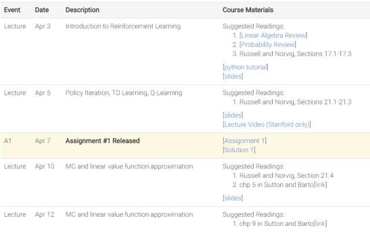Open chp 9 Sutton and Barto link
370x233 pixels.
(x=320, y=223)
